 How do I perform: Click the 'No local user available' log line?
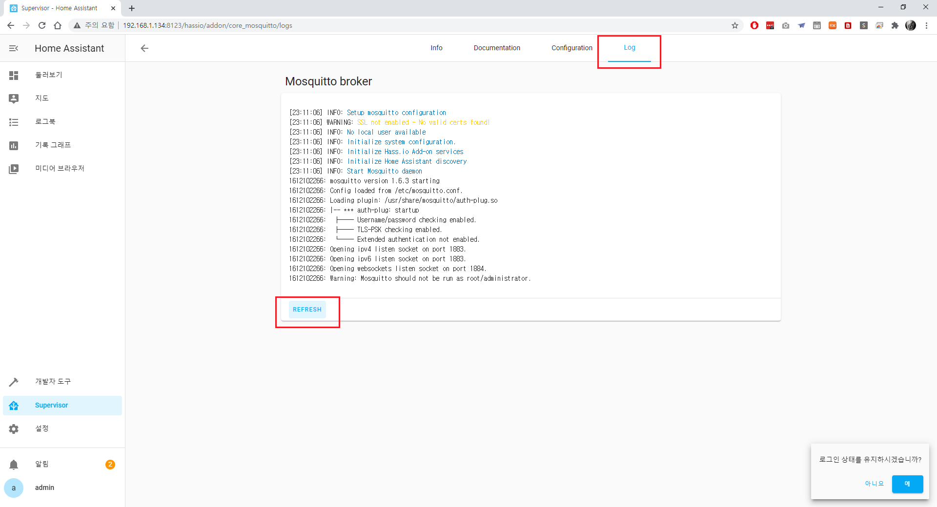click(x=358, y=132)
